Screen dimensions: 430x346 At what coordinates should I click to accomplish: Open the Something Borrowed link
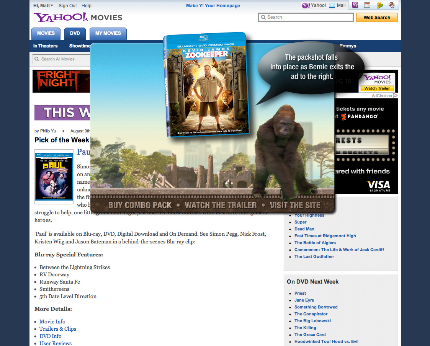[316, 307]
